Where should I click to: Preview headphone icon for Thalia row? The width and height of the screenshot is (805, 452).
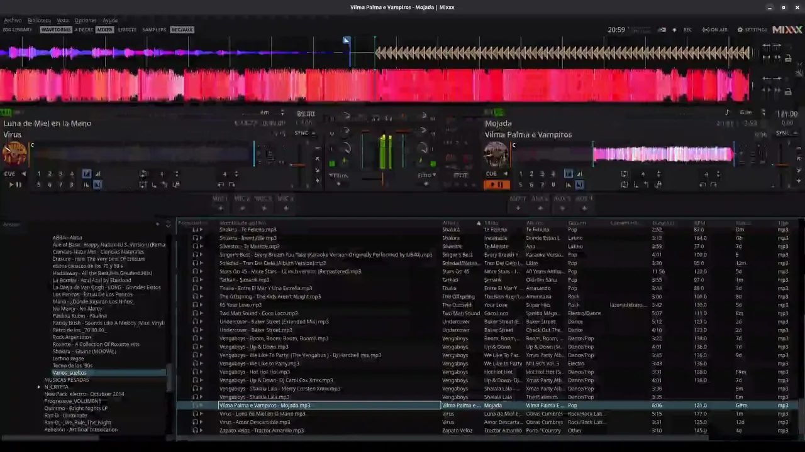(195, 288)
